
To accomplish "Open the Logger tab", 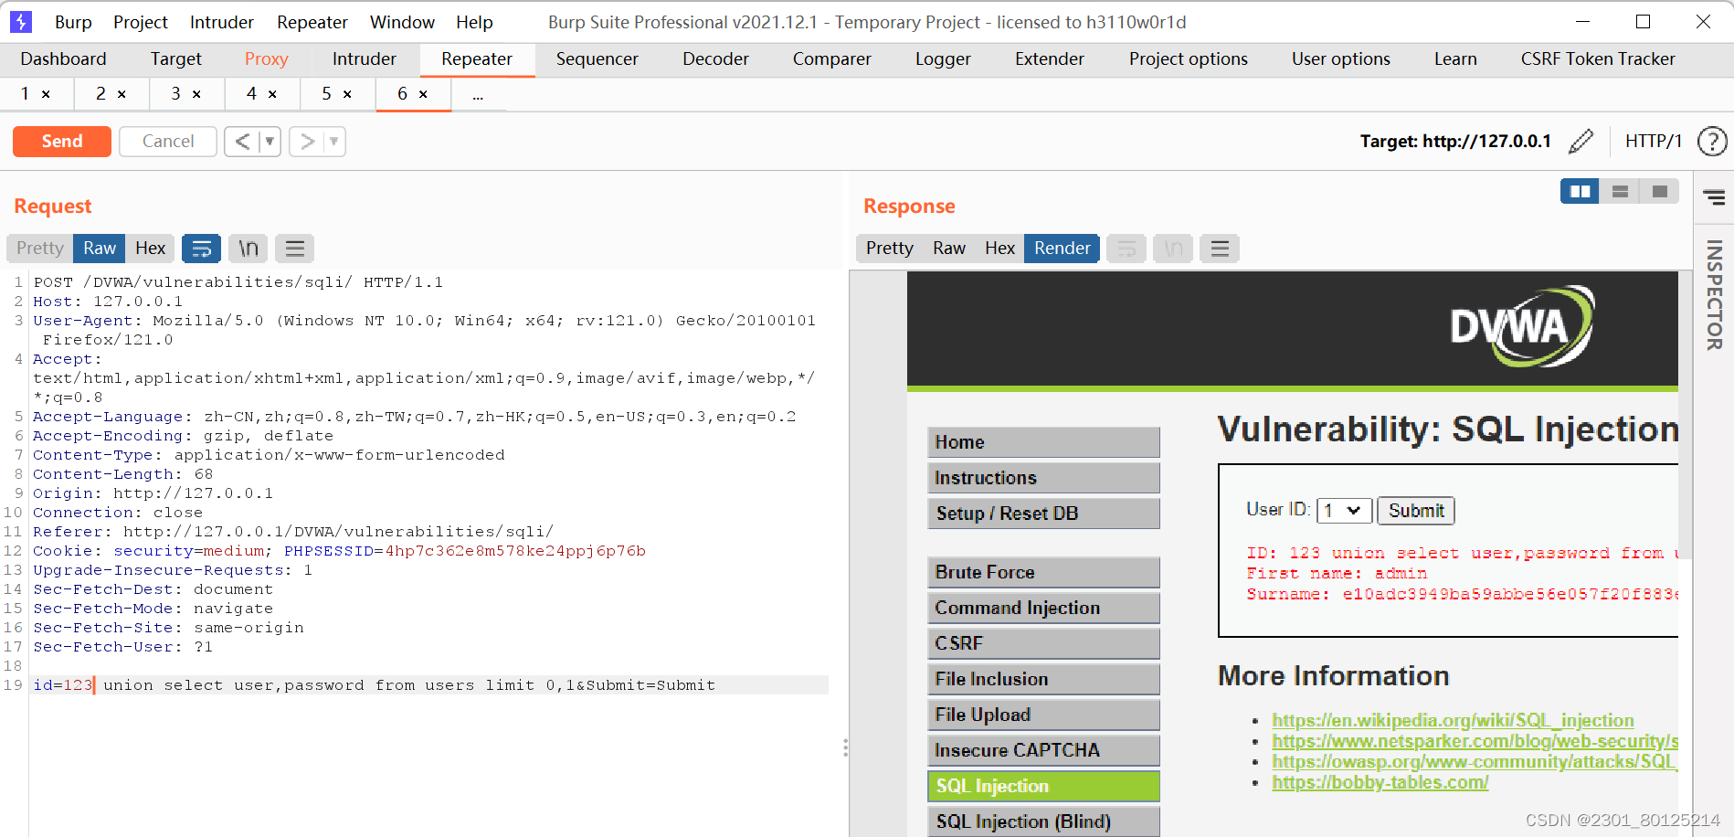I will point(943,59).
